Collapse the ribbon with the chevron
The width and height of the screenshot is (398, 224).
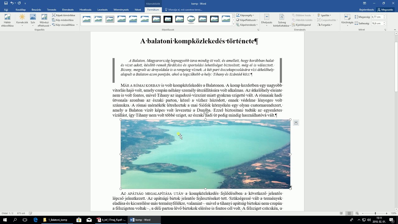tap(395, 30)
